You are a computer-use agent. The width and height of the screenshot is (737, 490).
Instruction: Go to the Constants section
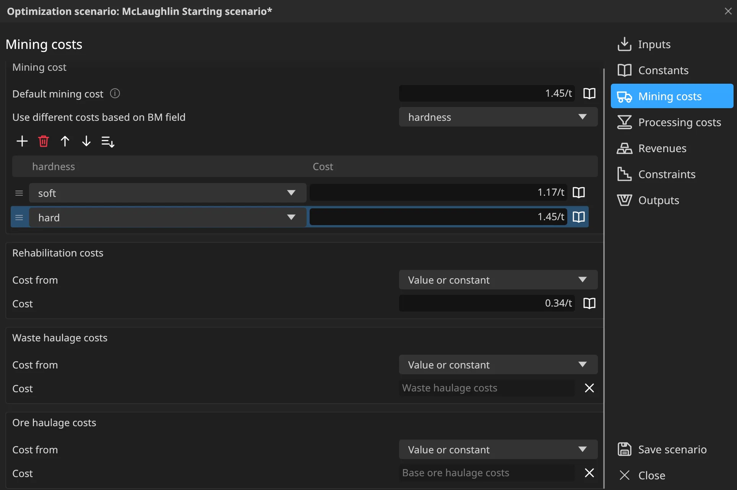672,70
